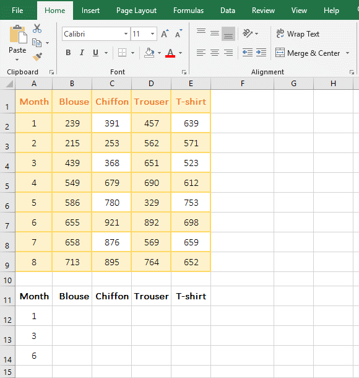Select the Blouse cell in row 12

[x=72, y=316]
